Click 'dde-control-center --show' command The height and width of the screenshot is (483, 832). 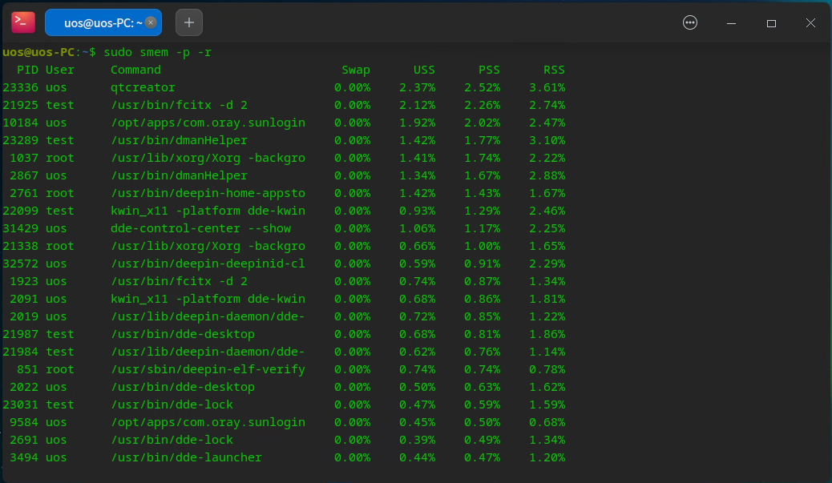[x=200, y=228]
